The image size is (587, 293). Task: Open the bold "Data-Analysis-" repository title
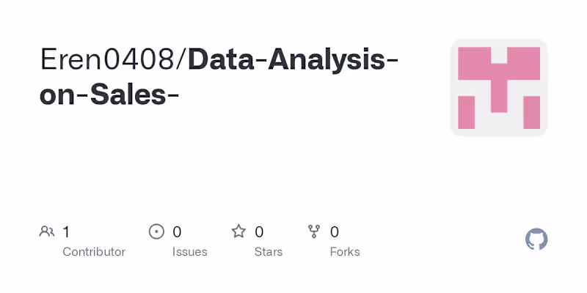point(293,60)
